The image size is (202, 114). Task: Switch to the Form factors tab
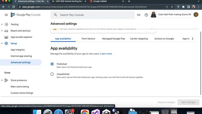tap(88, 39)
